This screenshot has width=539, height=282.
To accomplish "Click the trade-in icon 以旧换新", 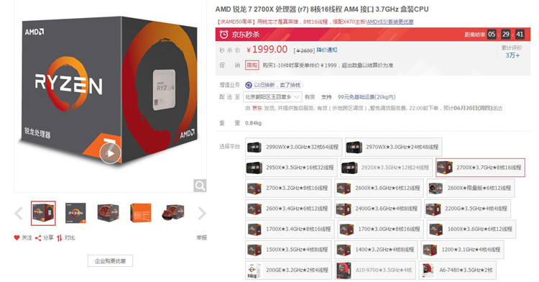I will [x=249, y=85].
